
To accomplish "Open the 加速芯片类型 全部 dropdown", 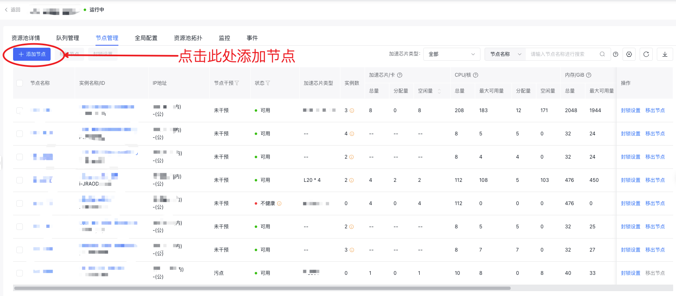I will tap(451, 54).
